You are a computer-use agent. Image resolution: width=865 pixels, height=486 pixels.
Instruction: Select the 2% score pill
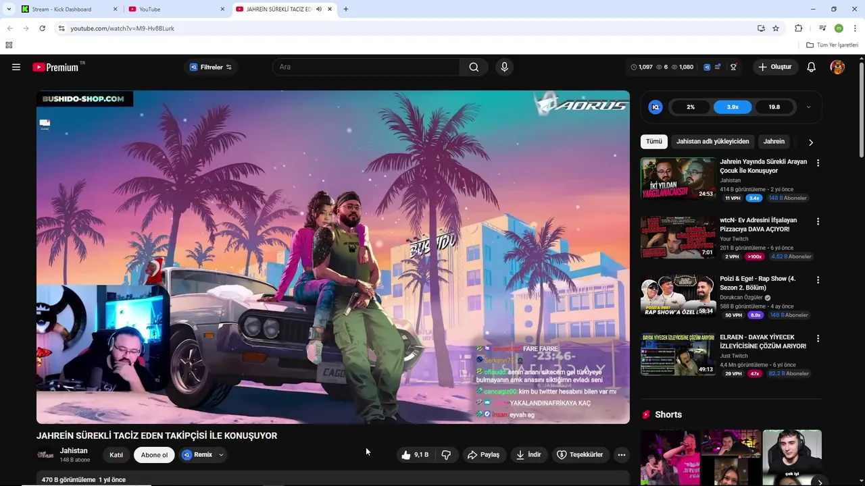(x=691, y=107)
